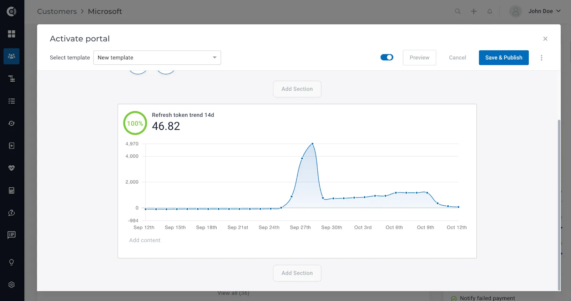Click the lower Add Section button
This screenshot has height=301, width=571.
coord(297,273)
